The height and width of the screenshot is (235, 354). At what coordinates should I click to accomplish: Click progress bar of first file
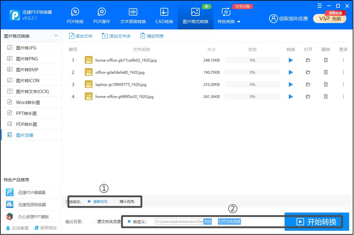pyautogui.click(x=252, y=60)
